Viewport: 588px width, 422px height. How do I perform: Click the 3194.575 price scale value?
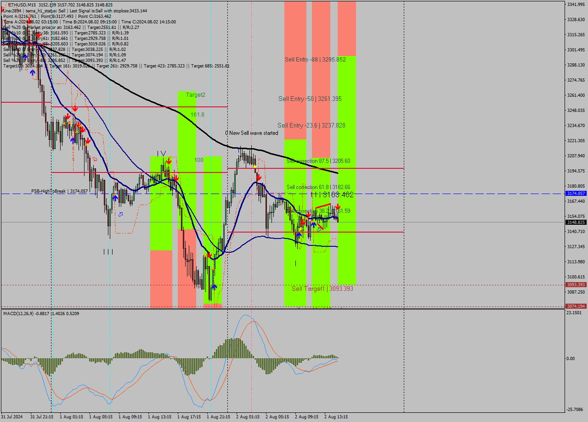point(576,171)
